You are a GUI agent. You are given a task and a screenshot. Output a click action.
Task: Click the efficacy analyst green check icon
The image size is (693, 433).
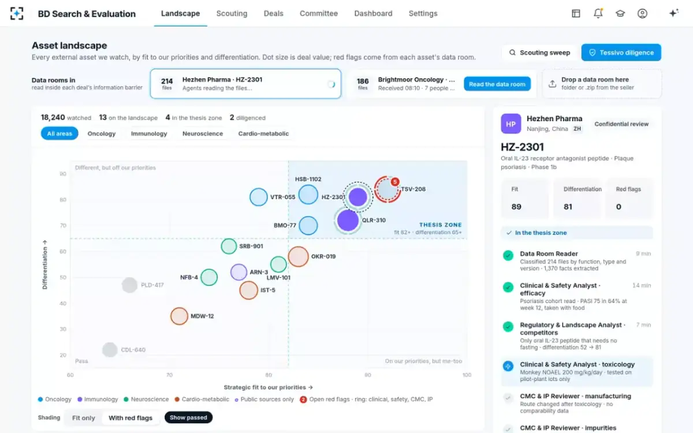tap(508, 287)
